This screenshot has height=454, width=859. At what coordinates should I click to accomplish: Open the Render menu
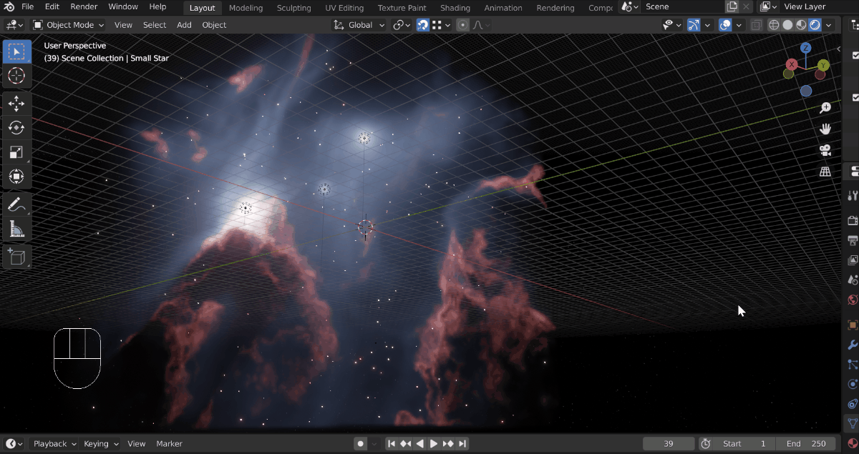click(84, 6)
